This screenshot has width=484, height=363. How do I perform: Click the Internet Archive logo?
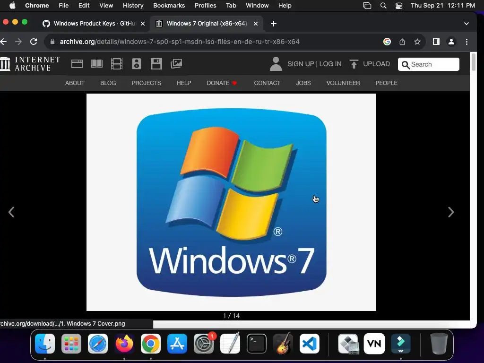coord(30,64)
